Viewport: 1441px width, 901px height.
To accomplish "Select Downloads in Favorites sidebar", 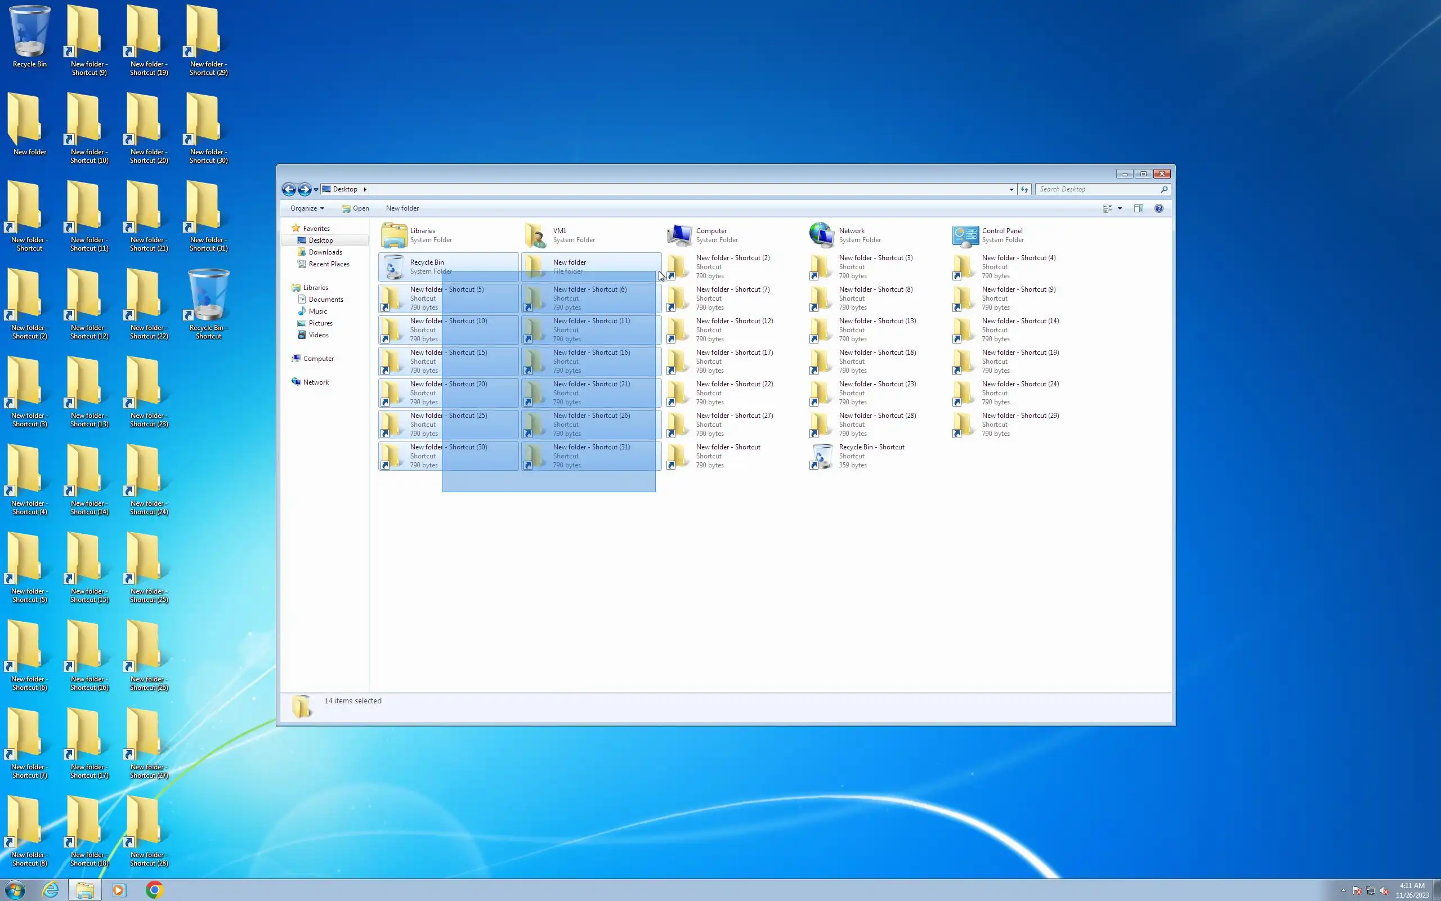I will click(325, 252).
